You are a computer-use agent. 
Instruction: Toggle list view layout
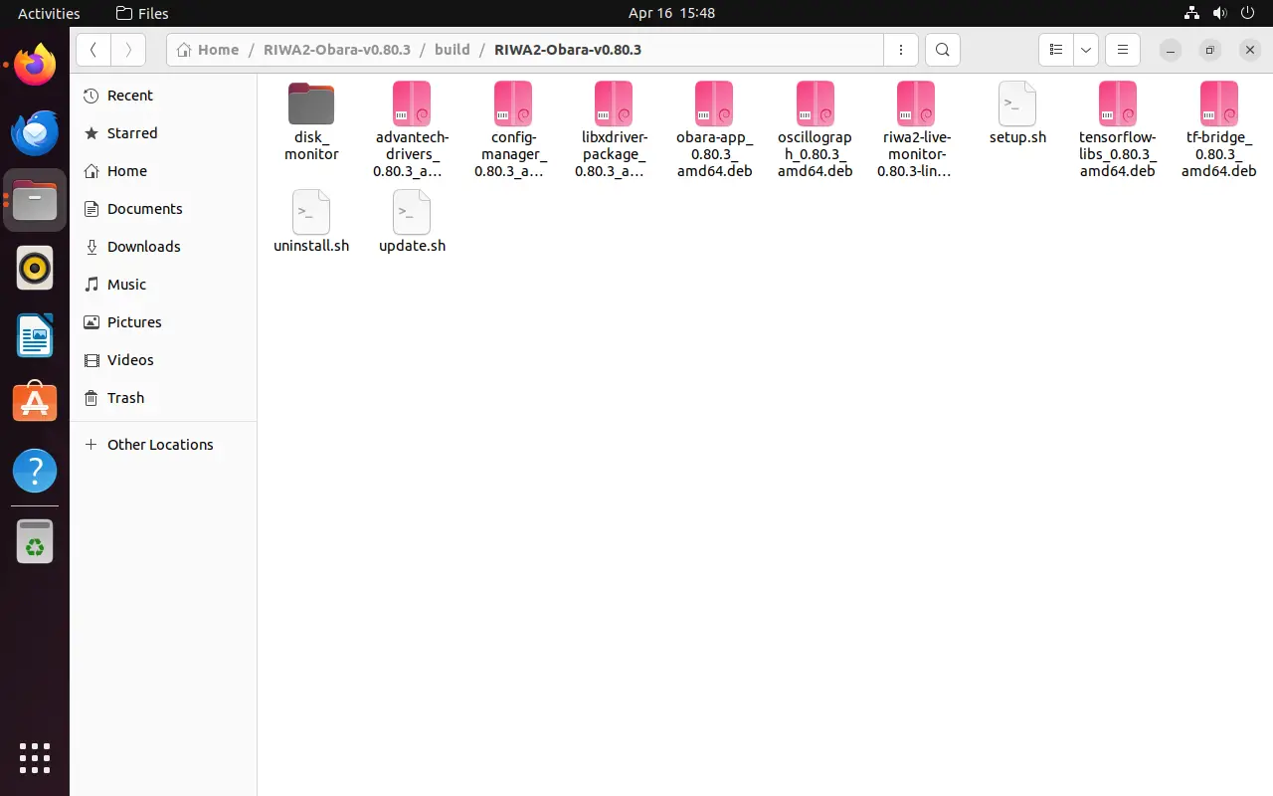pos(1056,50)
